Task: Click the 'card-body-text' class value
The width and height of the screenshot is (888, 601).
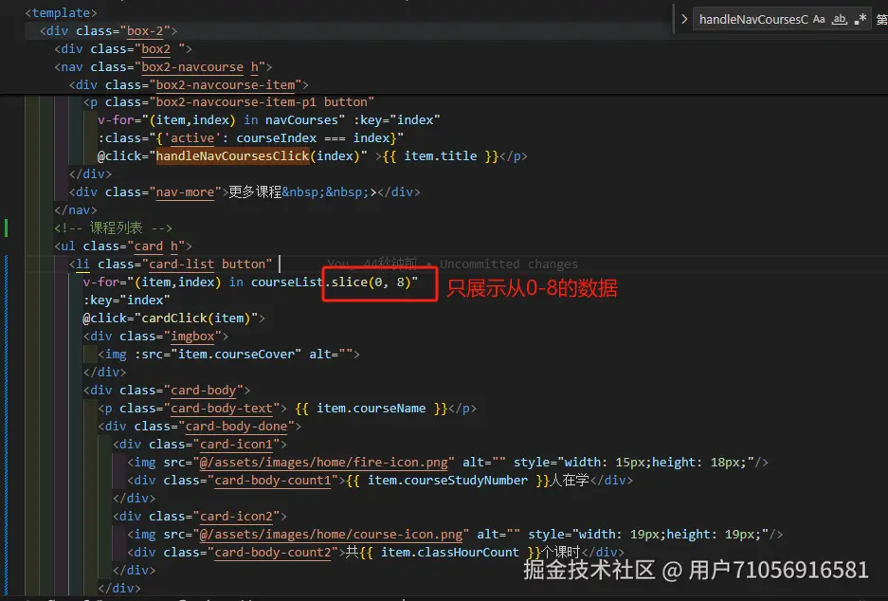Action: coord(222,409)
